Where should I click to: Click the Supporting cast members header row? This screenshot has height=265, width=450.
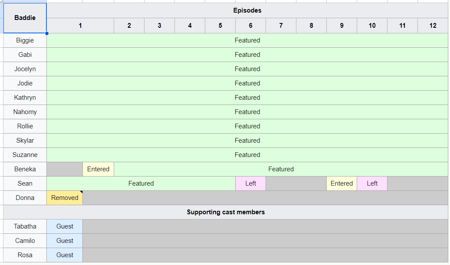pyautogui.click(x=226, y=212)
